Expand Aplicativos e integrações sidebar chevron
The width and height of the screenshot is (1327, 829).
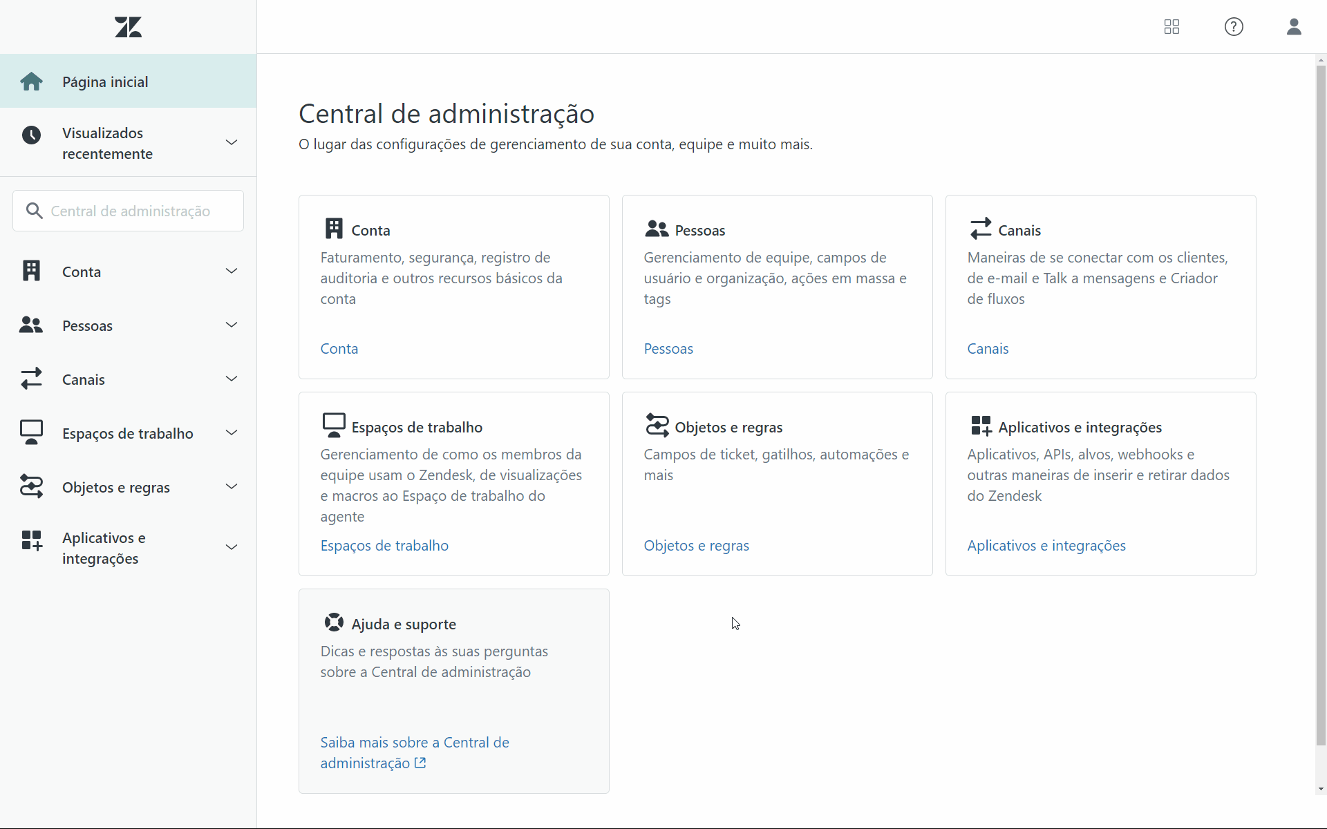(232, 547)
